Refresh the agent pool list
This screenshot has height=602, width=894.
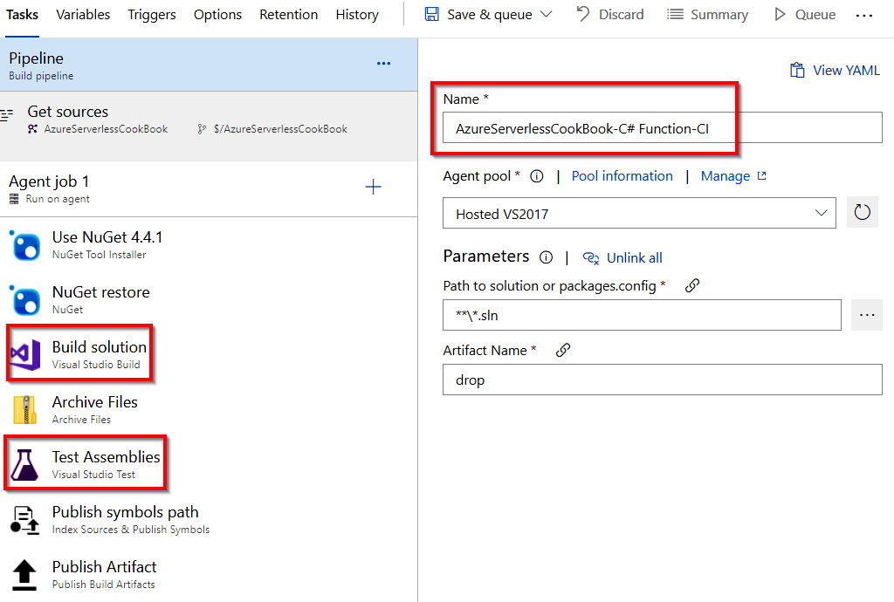coord(863,213)
